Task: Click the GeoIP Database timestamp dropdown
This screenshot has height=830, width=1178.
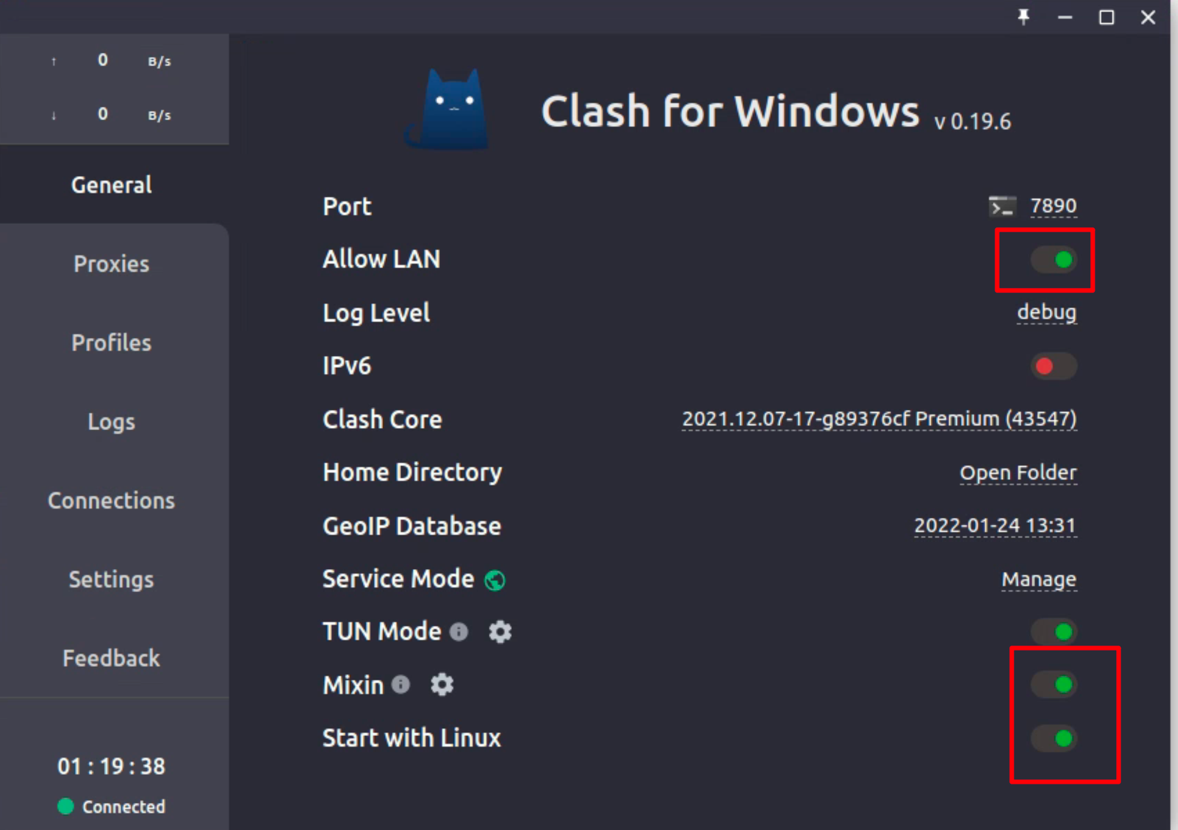Action: point(995,526)
